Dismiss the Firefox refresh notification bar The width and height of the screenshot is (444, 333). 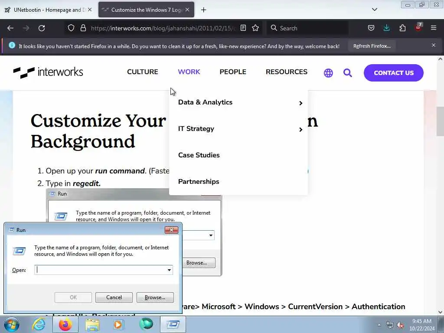point(434,45)
